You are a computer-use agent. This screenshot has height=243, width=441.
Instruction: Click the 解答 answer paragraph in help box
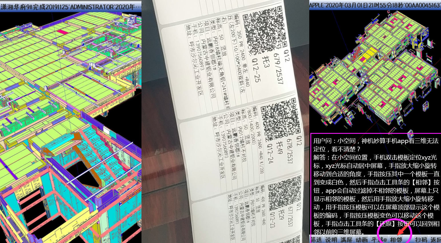376,194
